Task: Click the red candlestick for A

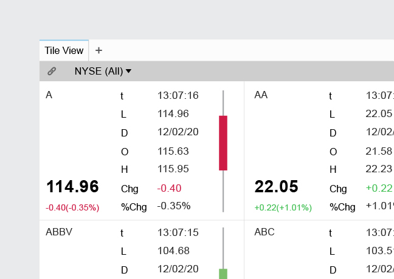Action: point(223,143)
